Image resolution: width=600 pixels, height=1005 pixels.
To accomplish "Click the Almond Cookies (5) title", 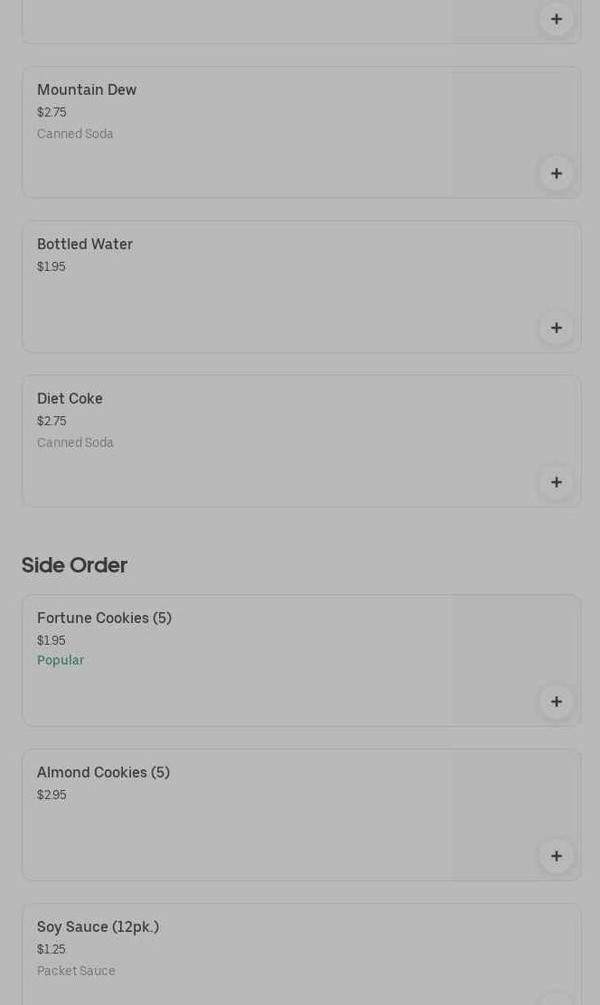I will [x=103, y=773].
